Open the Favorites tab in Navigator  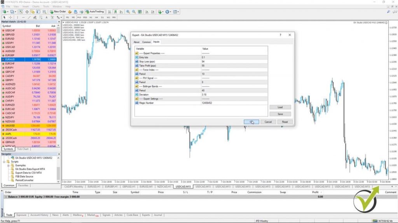pyautogui.click(x=23, y=185)
